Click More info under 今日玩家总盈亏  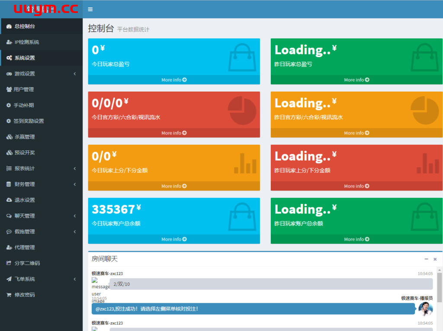pyautogui.click(x=174, y=80)
